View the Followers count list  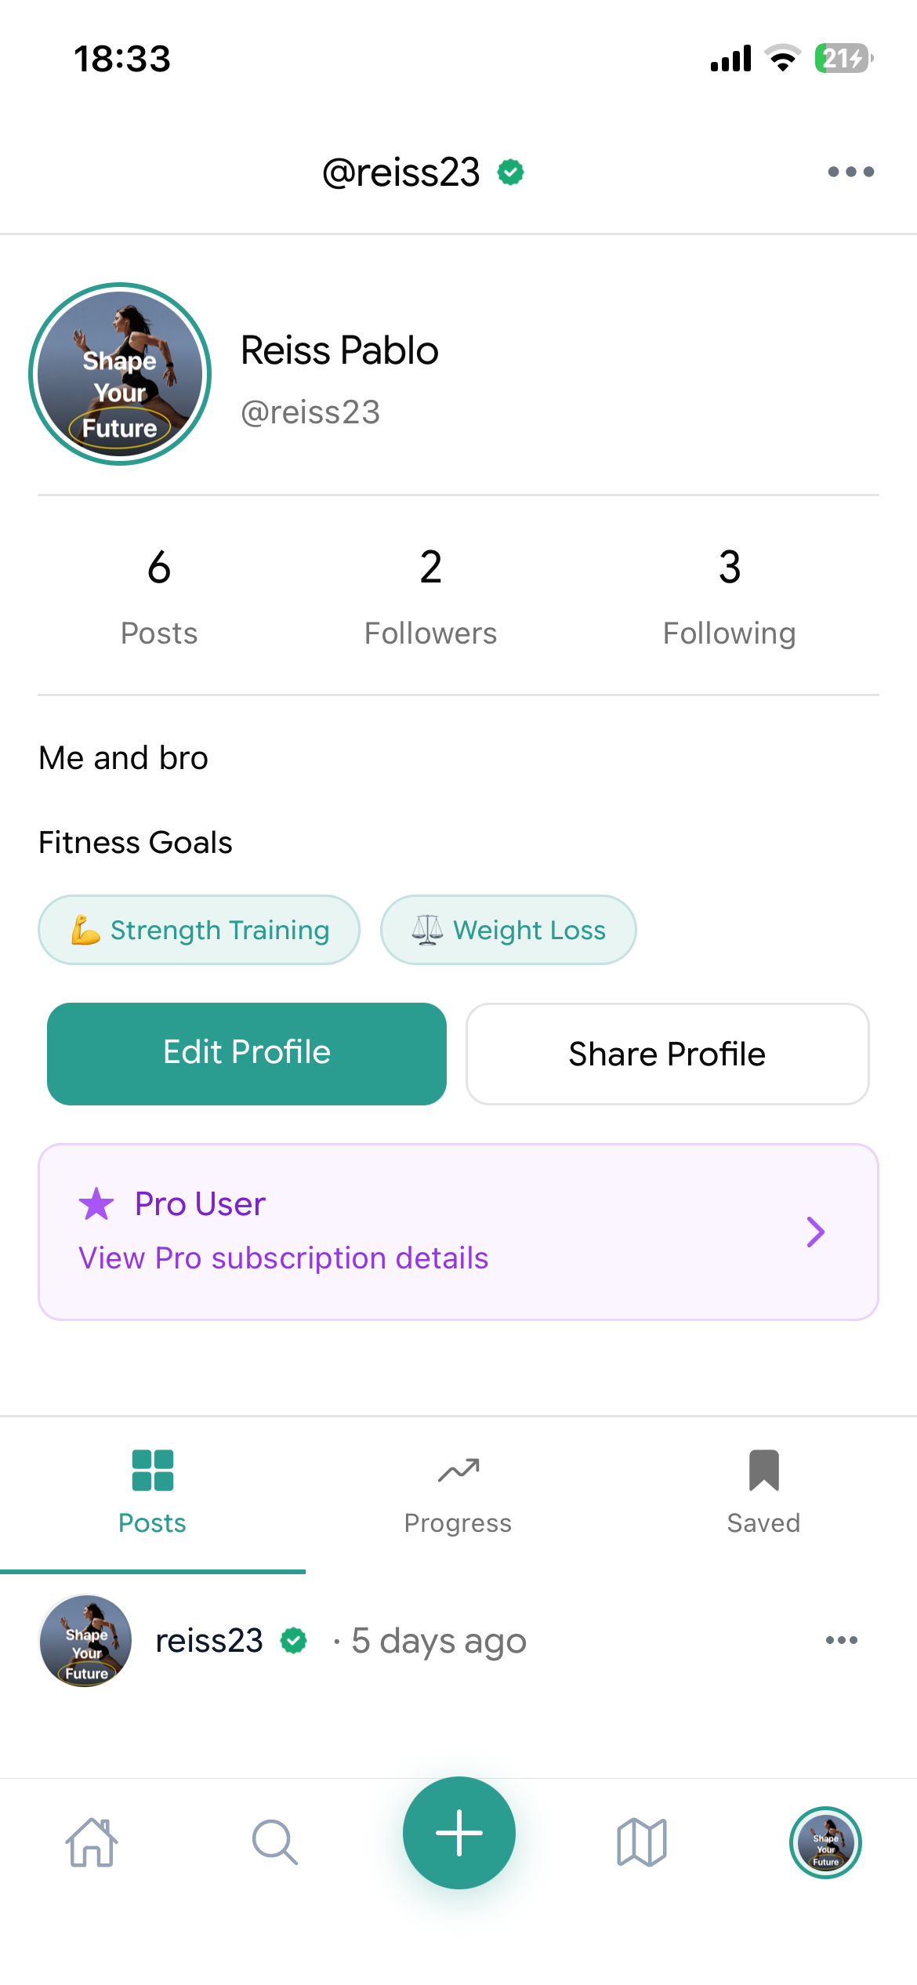(430, 597)
